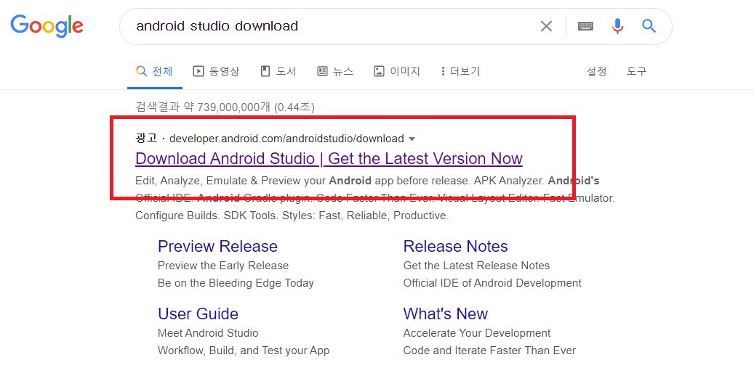Open 도구 search tools
This screenshot has width=754, height=381.
click(x=636, y=72)
